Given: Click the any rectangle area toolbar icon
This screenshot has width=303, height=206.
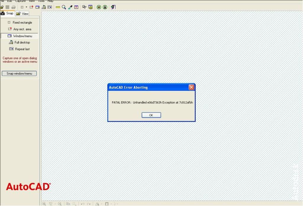Looking at the screenshot, I should coord(31,7).
